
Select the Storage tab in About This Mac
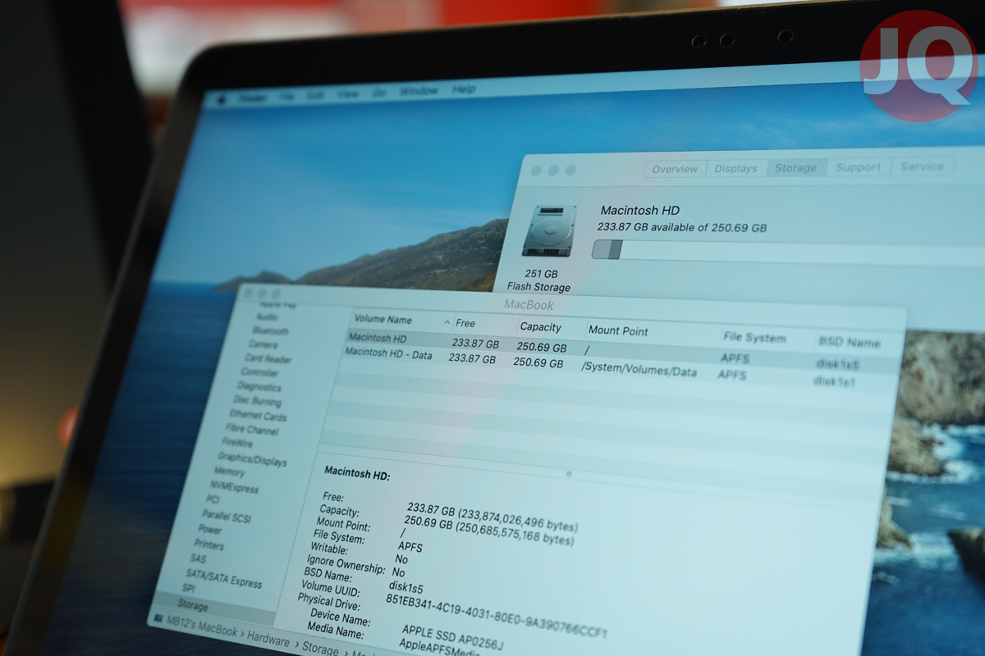796,167
